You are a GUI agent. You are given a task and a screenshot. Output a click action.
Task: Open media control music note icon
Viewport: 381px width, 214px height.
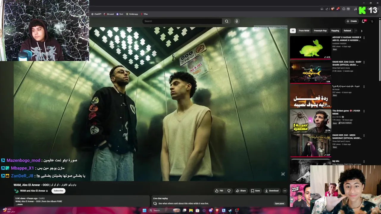click(355, 9)
